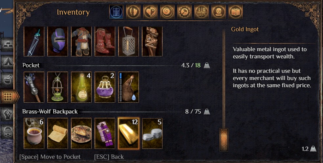Choose the equipped lantern slot

[129, 41]
